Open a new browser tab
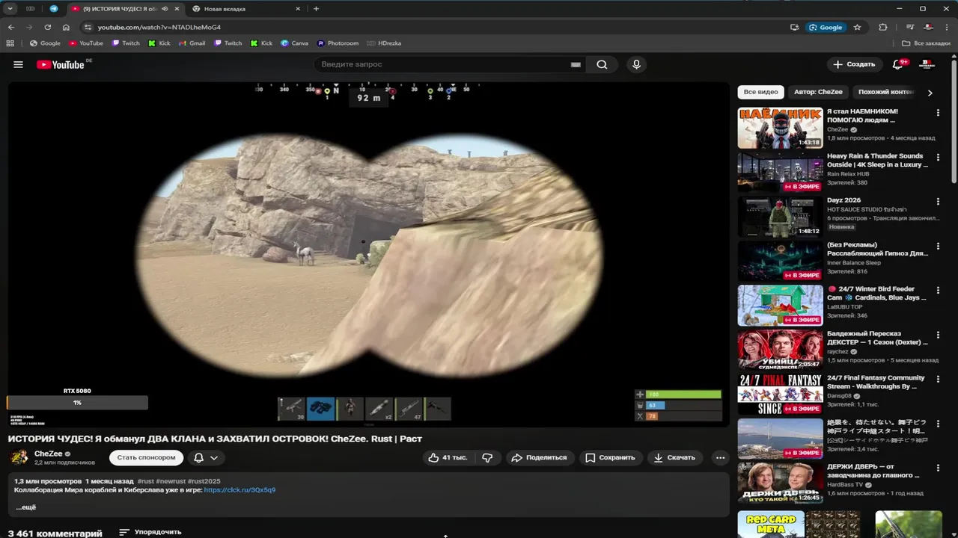Viewport: 958px width, 538px height. (x=316, y=9)
